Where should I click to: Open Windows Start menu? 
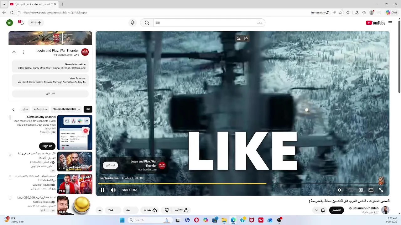click(122, 220)
